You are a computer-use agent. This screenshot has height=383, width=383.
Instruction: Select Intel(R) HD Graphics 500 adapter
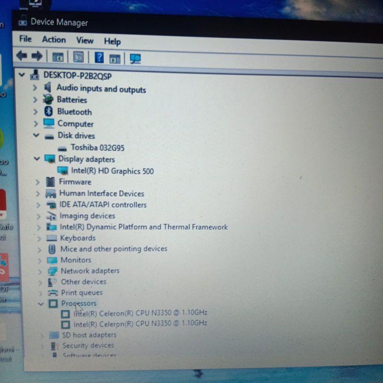112,171
